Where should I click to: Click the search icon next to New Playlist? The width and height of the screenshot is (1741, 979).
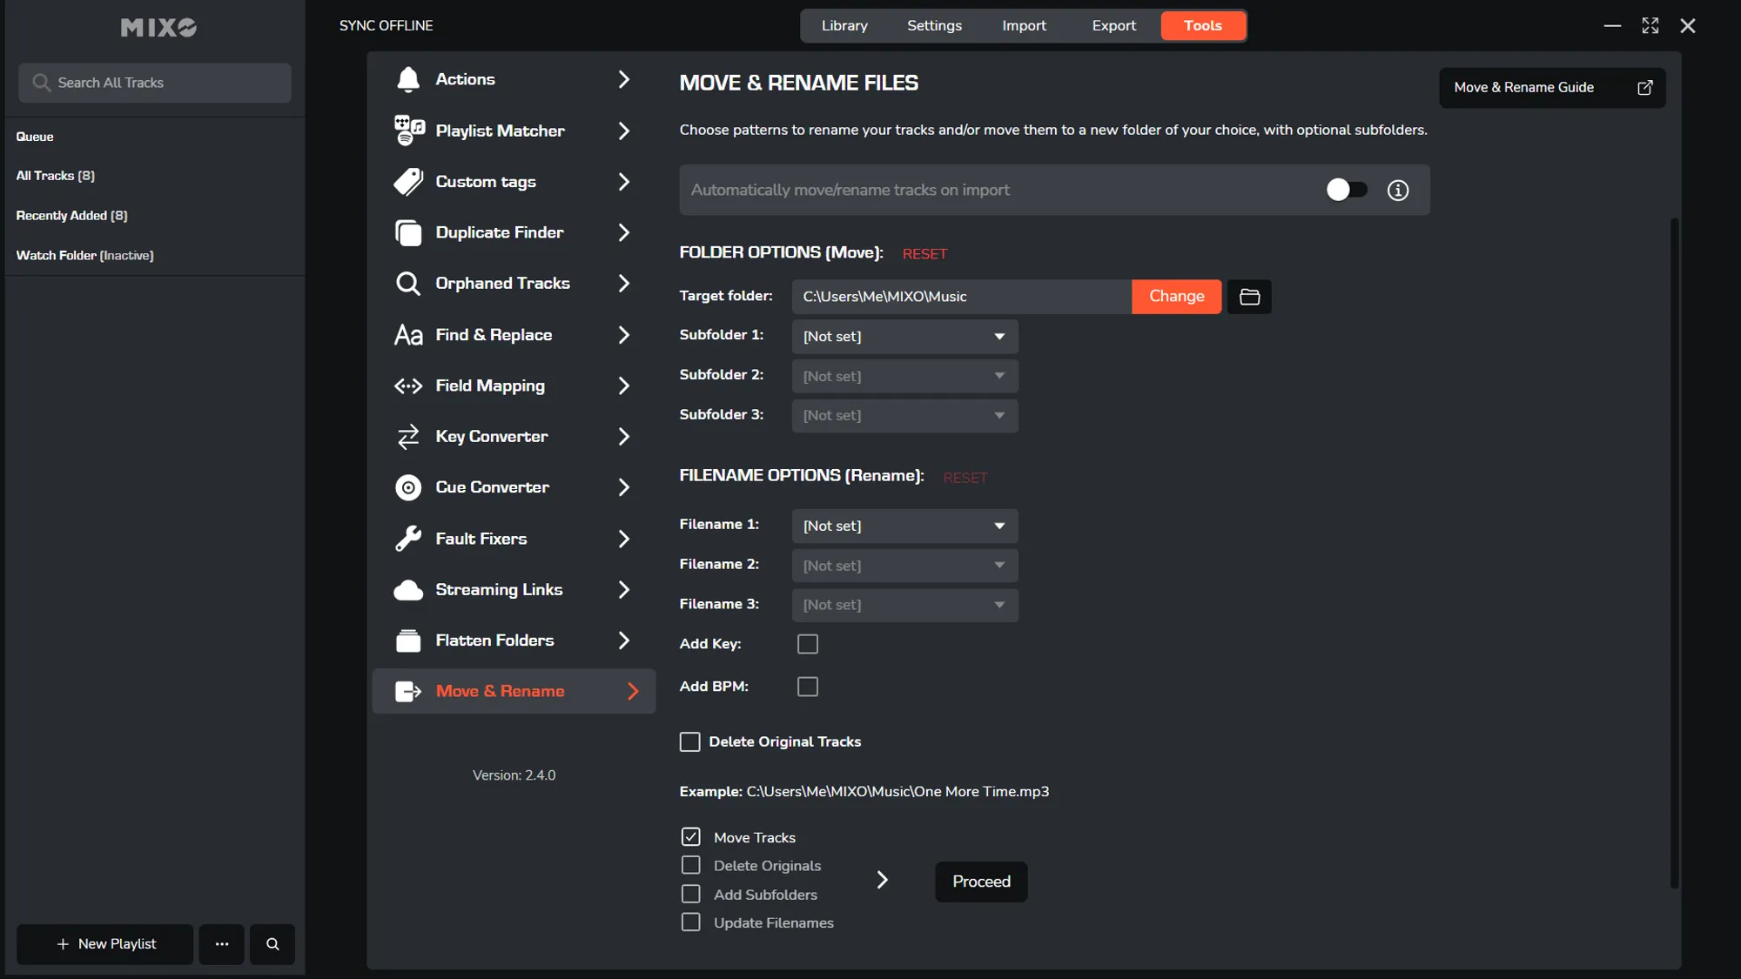[272, 944]
